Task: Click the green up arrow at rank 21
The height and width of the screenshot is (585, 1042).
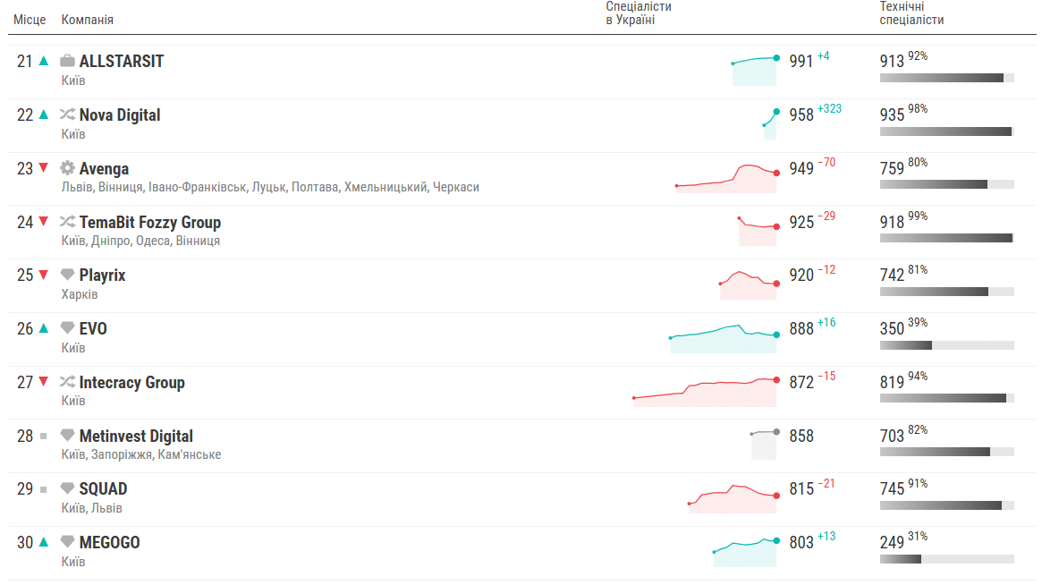Action: pos(44,61)
